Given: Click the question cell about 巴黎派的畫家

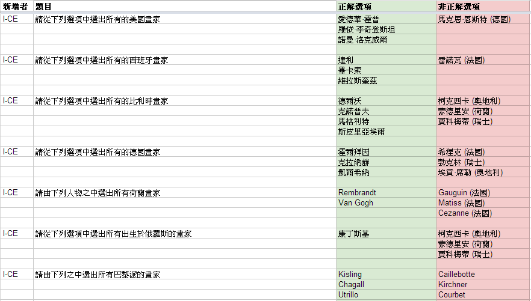Looking at the screenshot, I should point(185,275).
